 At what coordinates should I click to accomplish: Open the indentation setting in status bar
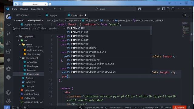(116, 107)
